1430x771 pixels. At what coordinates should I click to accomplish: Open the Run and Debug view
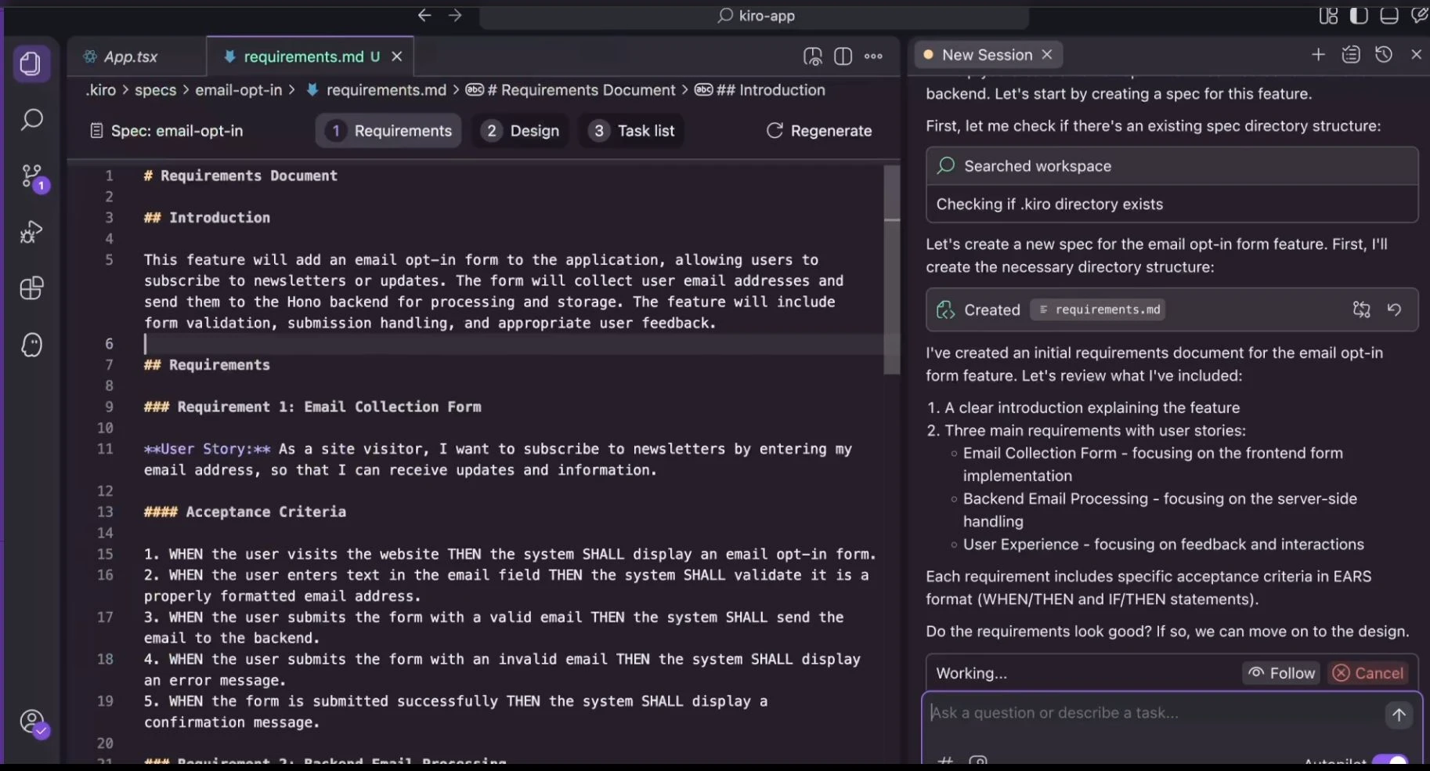[31, 232]
